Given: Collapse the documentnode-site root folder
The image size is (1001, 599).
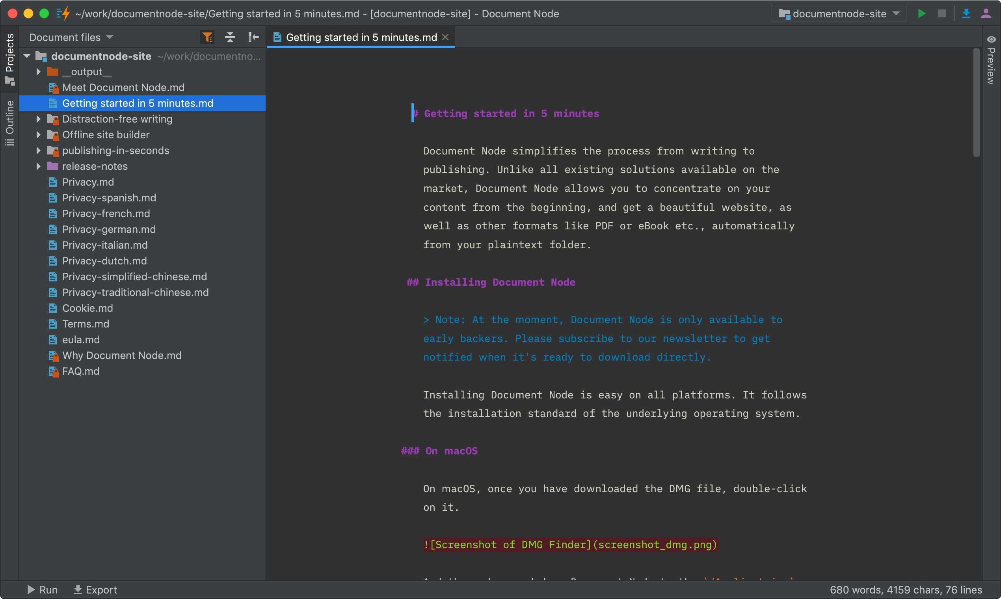Looking at the screenshot, I should click(27, 56).
